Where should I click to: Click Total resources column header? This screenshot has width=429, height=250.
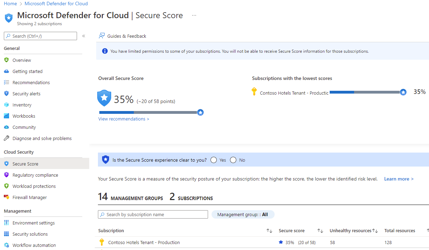pyautogui.click(x=399, y=231)
